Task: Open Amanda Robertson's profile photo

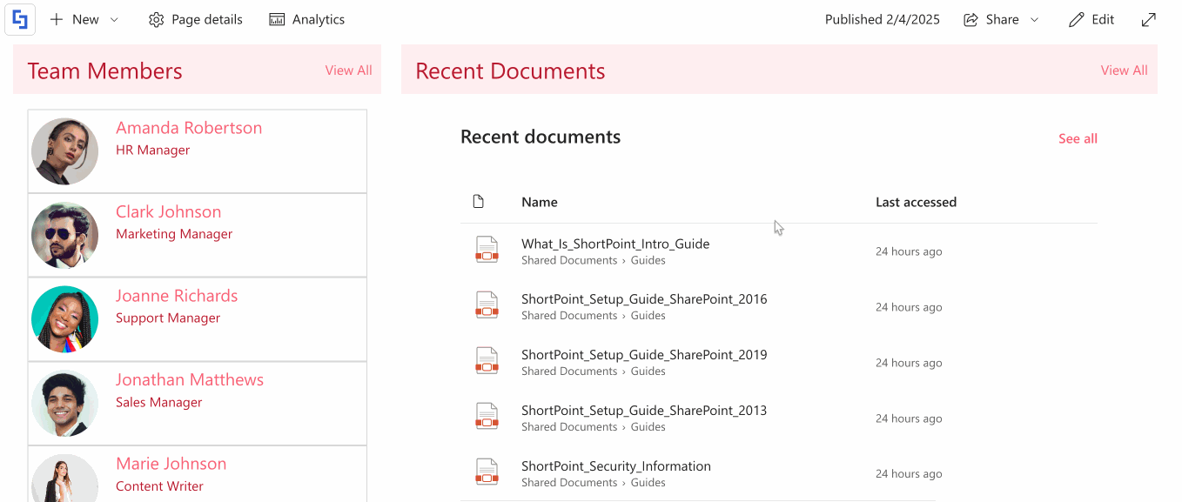Action: (65, 151)
